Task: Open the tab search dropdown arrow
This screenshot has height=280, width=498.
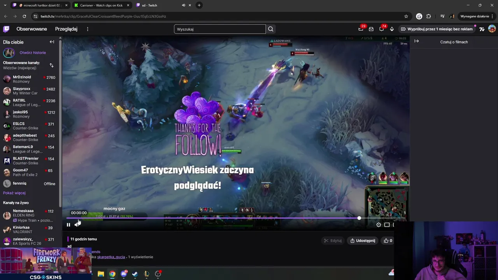Action: (5, 5)
